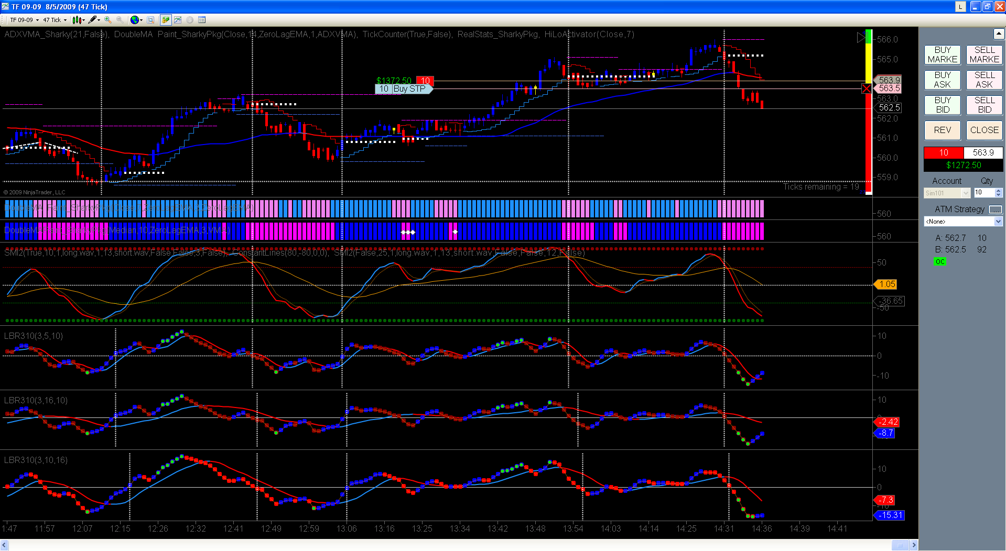Screen dimensions: 1006x551
Task: Click the horizontal scrollbar right arrow
Action: click(x=914, y=545)
